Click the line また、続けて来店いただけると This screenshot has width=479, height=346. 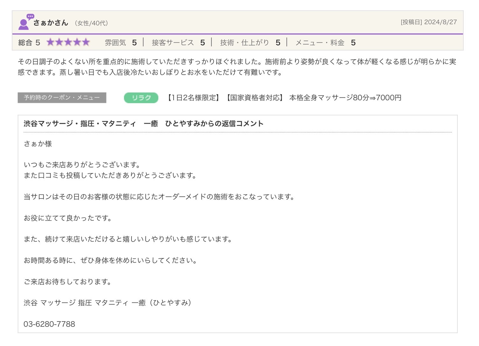click(128, 239)
